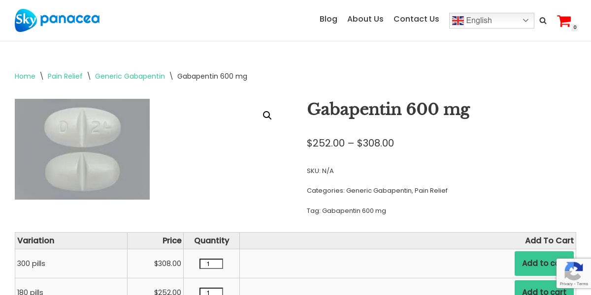Open the site search icon

tap(543, 21)
